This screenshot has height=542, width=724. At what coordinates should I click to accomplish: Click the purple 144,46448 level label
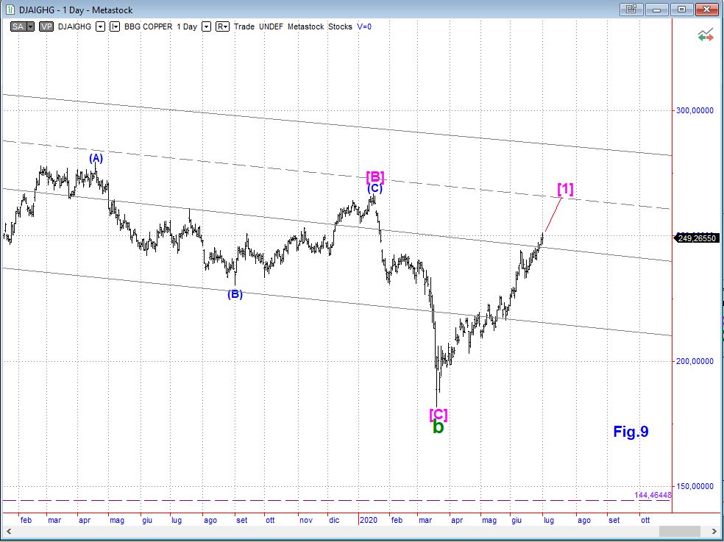pyautogui.click(x=653, y=495)
